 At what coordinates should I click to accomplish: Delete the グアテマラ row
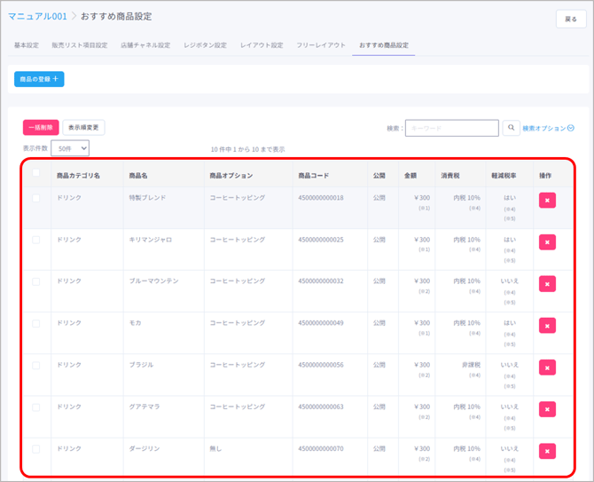point(547,409)
